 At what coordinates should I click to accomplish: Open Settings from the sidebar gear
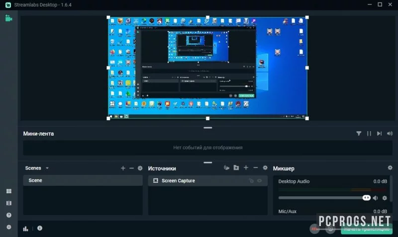click(x=9, y=227)
